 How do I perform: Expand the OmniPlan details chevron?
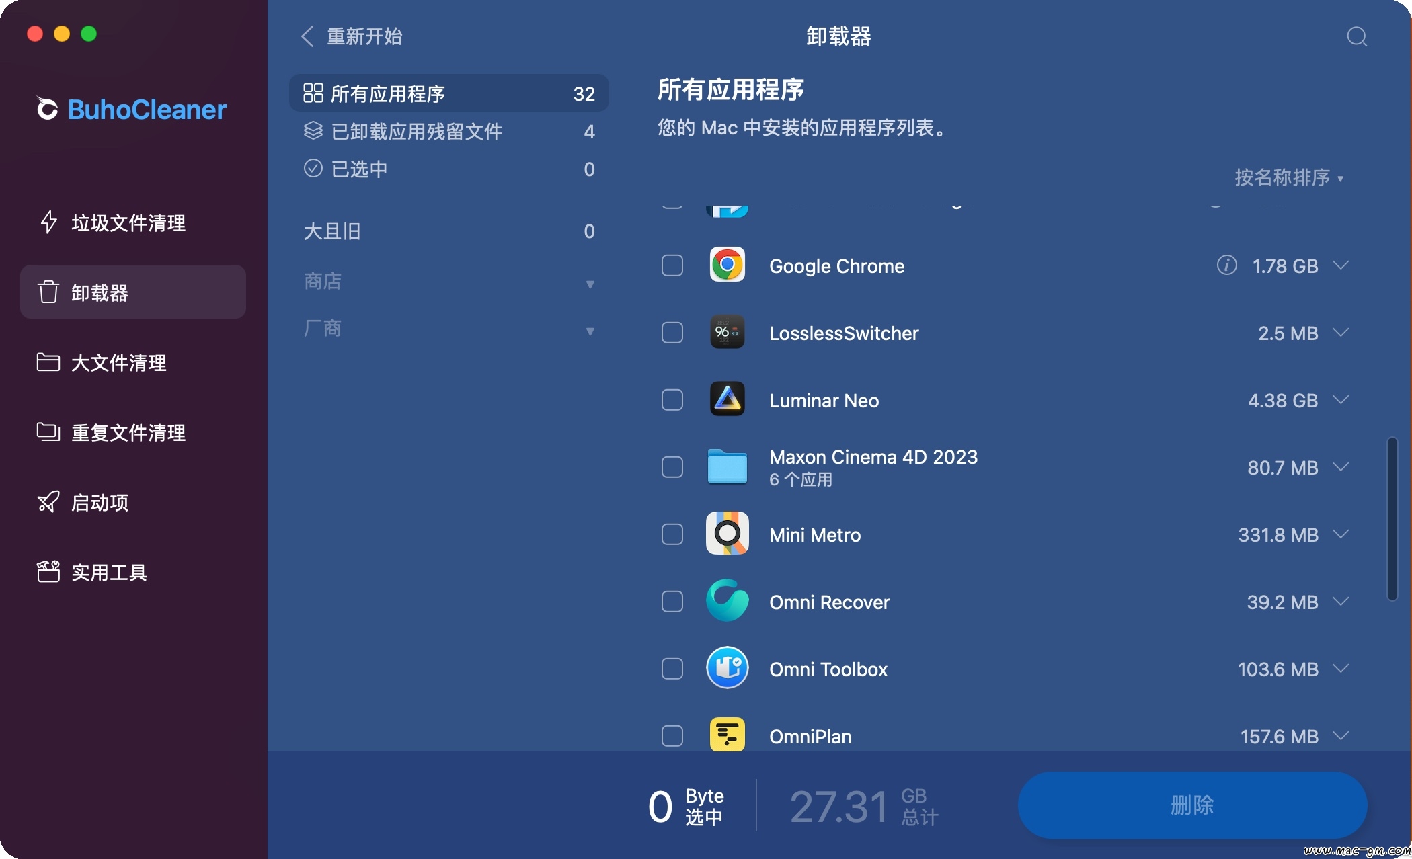pos(1341,736)
